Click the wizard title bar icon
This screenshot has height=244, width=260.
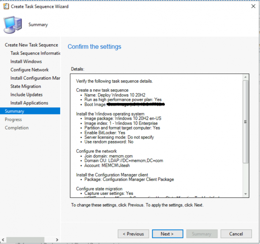point(6,6)
